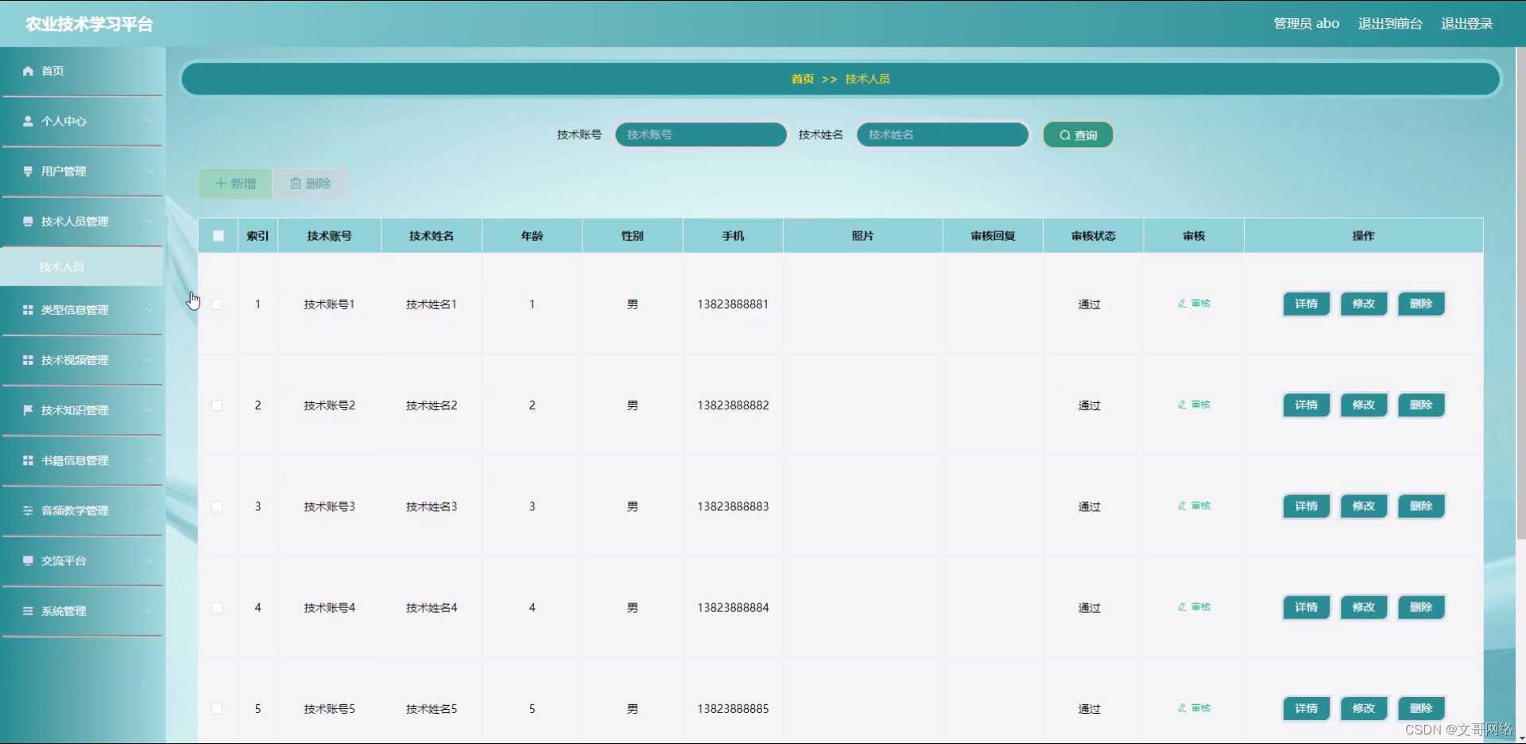Select the 技术人员 submenu item
Image resolution: width=1526 pixels, height=744 pixels.
63,266
